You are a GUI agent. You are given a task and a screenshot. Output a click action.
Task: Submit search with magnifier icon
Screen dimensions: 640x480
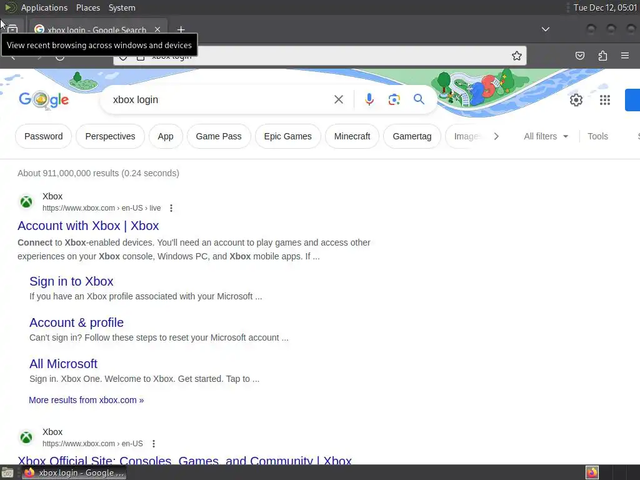419,99
